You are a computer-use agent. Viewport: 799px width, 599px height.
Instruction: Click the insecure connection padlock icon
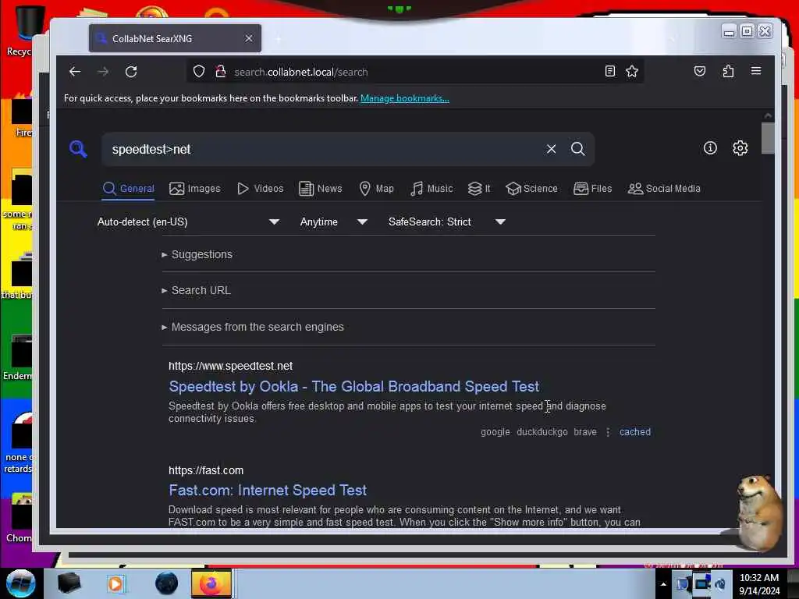point(220,71)
